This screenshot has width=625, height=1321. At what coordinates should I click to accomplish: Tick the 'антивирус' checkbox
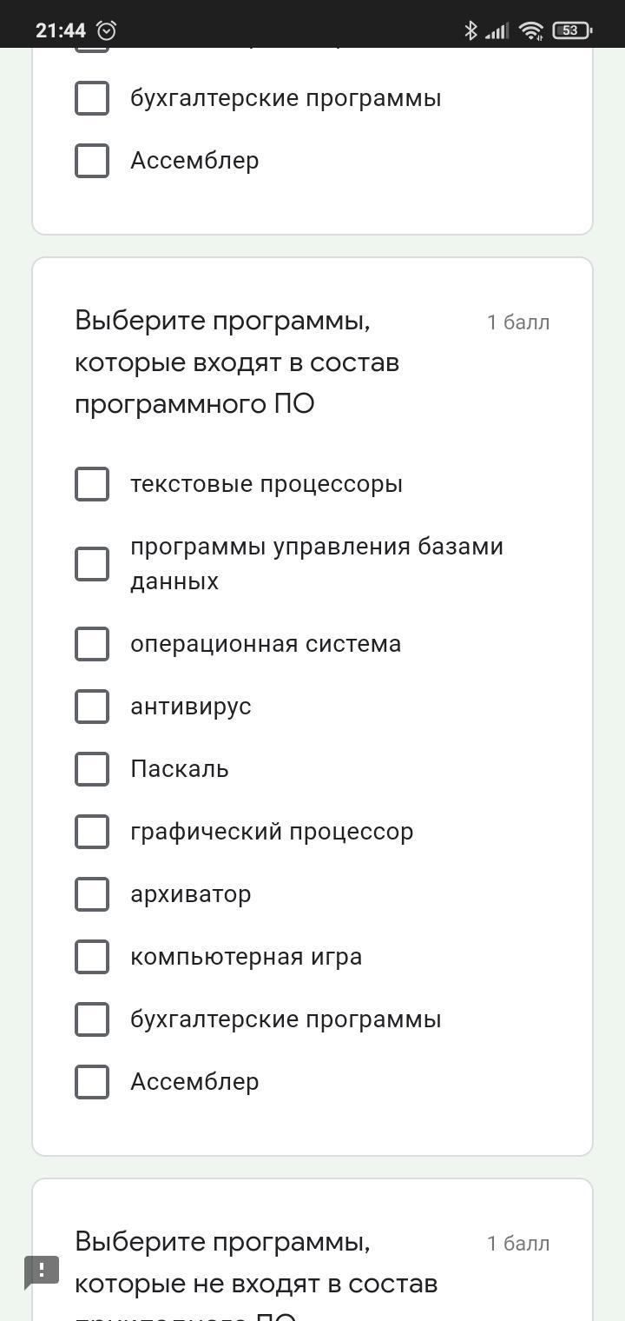point(92,707)
